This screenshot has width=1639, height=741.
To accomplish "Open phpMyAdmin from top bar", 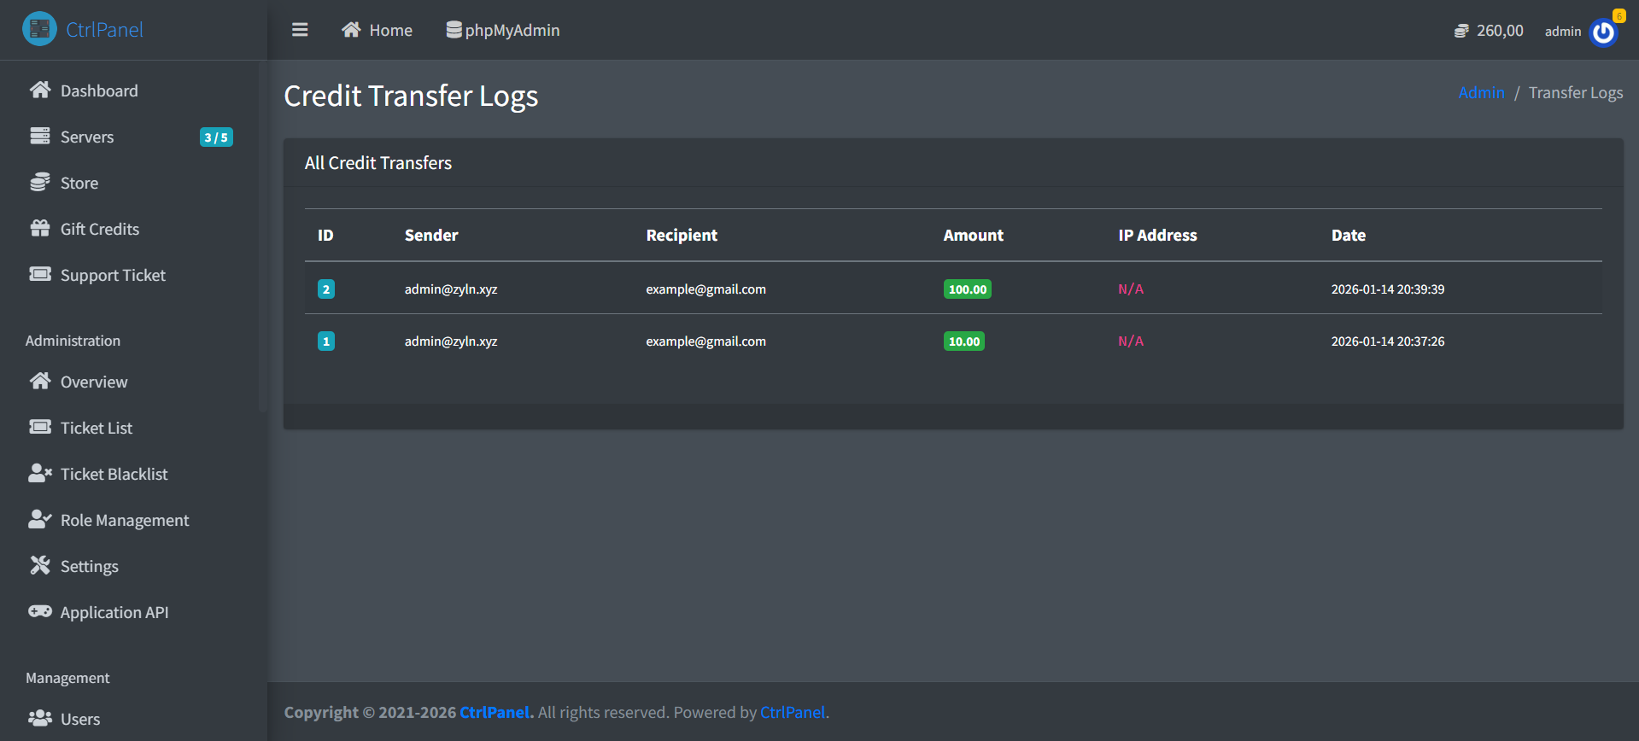I will click(503, 30).
